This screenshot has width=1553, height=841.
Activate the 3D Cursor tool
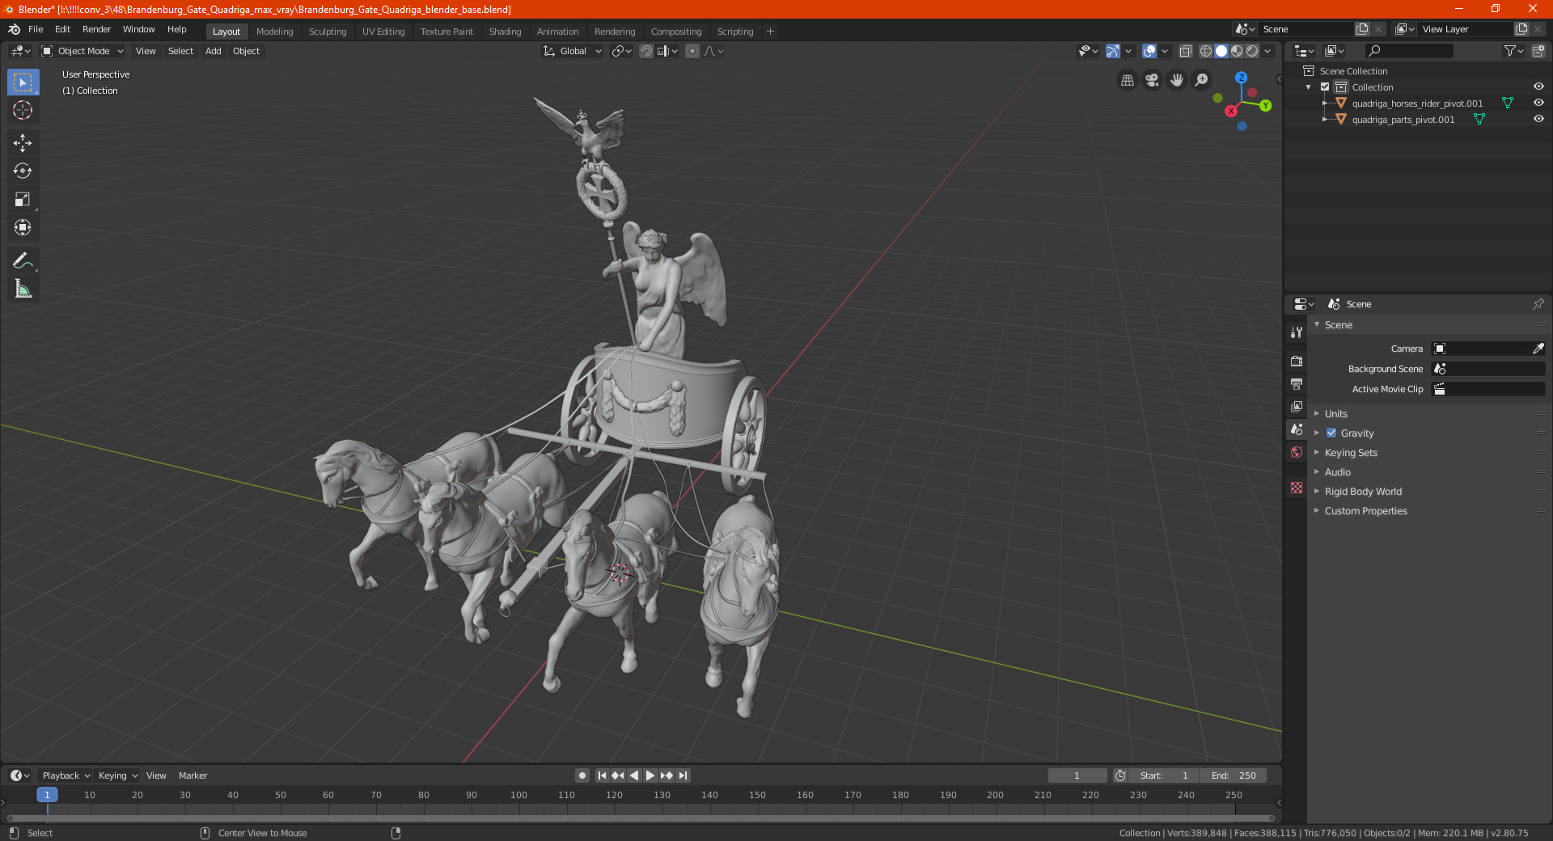23,111
